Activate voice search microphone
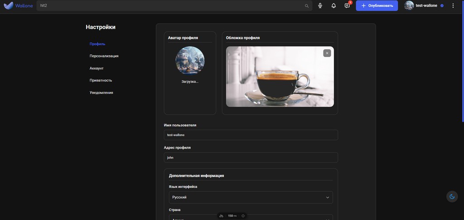464x220 pixels. click(x=320, y=5)
